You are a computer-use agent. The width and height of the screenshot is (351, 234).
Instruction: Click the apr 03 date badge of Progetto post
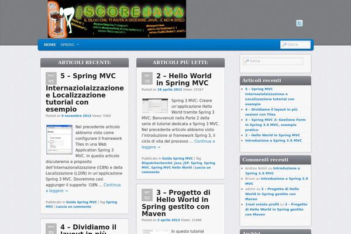[147, 195]
